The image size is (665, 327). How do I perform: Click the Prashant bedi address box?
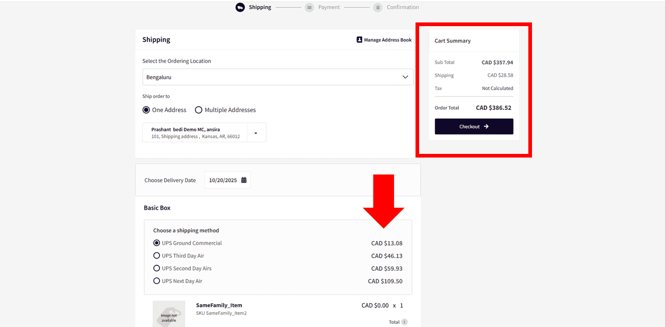pyautogui.click(x=195, y=133)
